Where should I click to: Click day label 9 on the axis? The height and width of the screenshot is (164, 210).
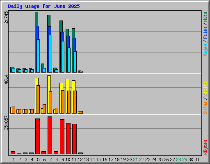coord(63,159)
